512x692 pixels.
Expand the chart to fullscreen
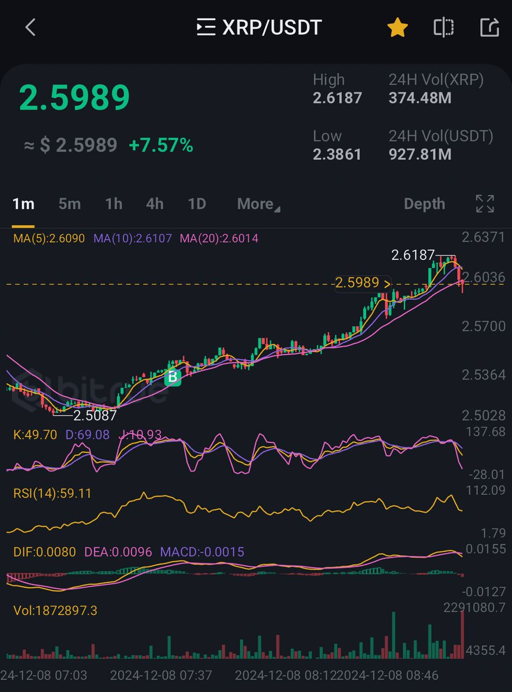[485, 204]
